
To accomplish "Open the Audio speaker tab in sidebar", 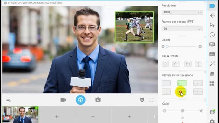I will point(212,15).
